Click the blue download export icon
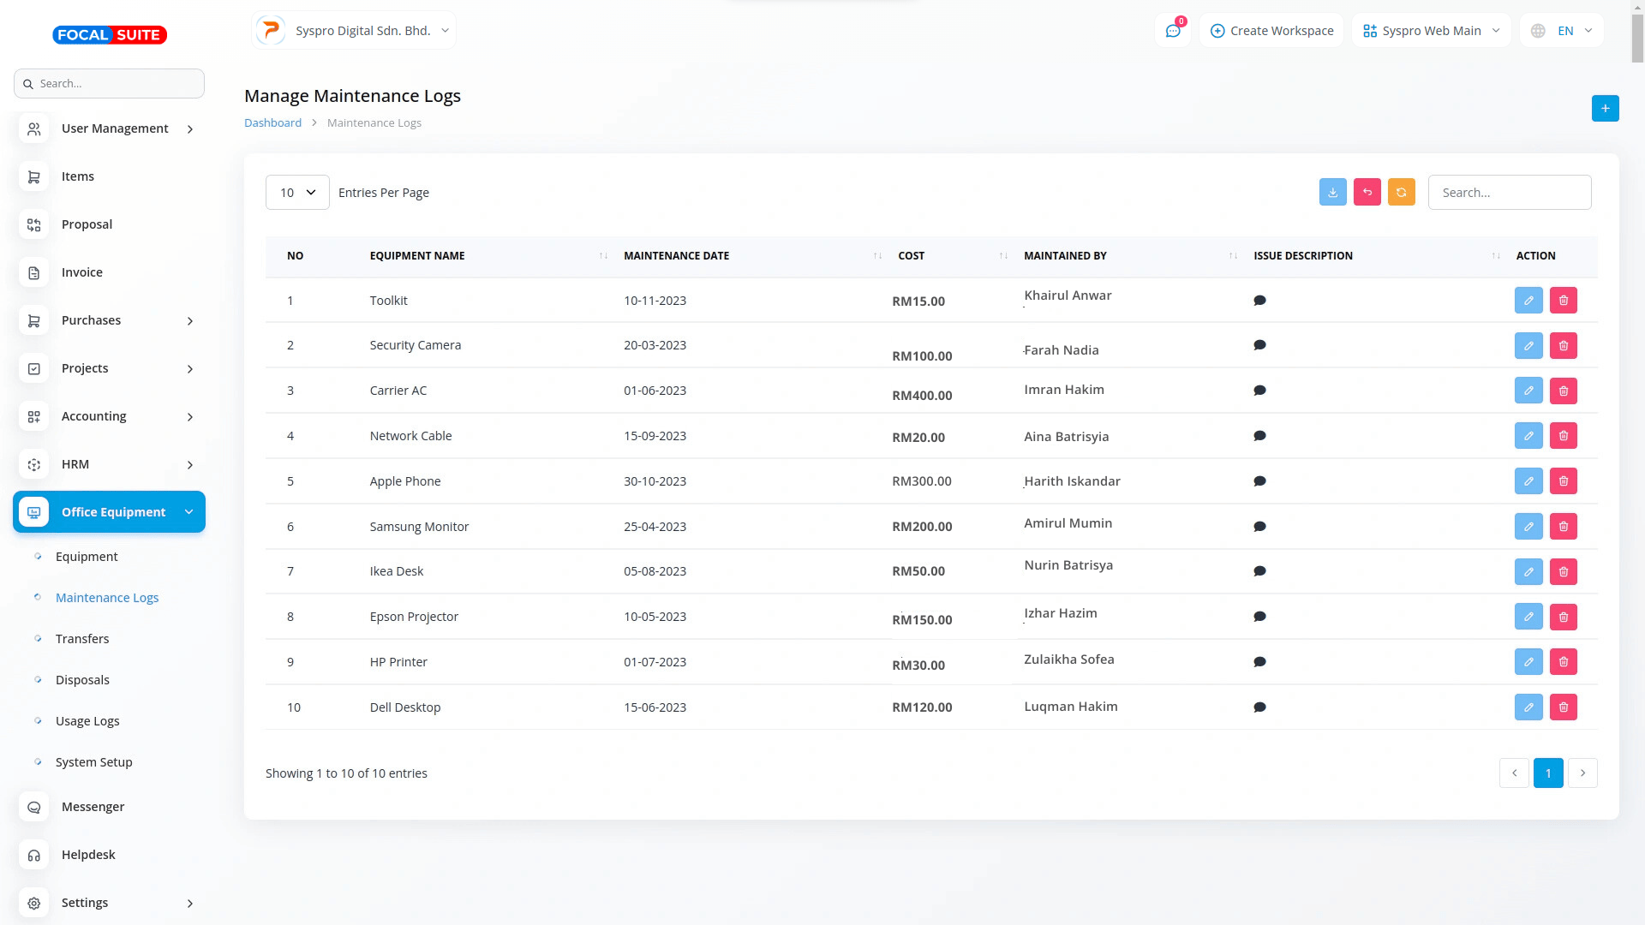The height and width of the screenshot is (925, 1645). point(1332,193)
